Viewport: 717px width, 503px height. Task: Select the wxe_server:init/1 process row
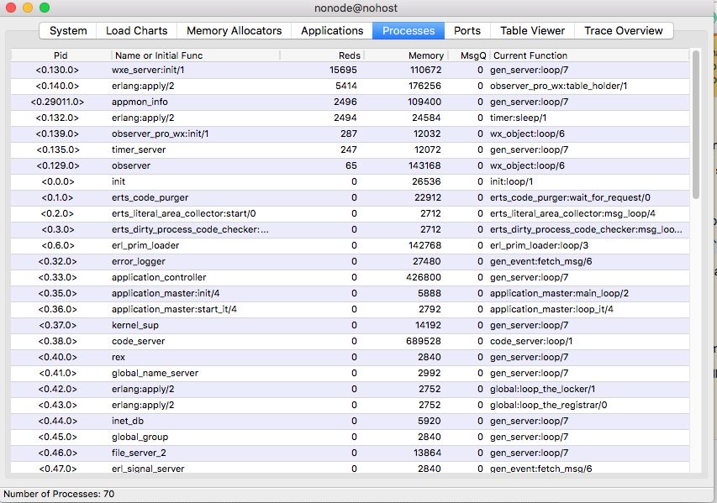click(350, 70)
